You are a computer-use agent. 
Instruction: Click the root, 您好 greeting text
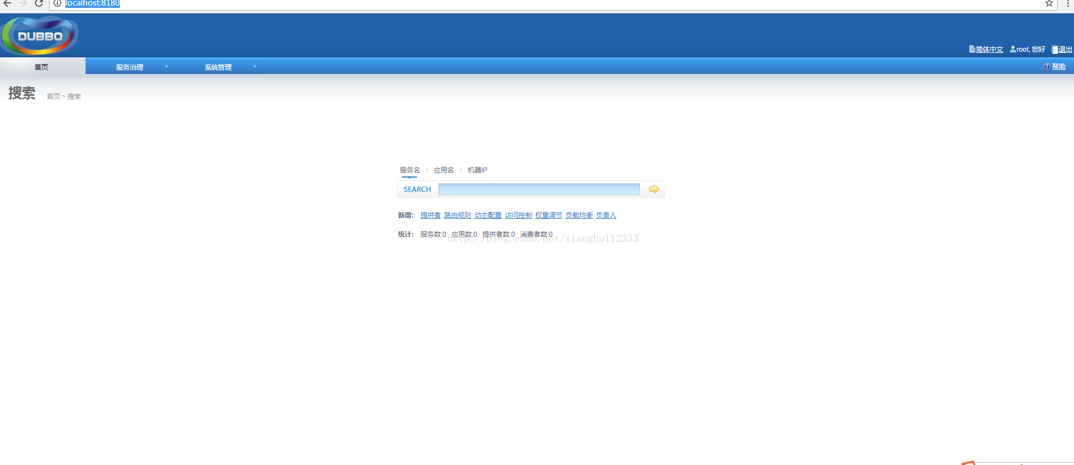pyautogui.click(x=1031, y=49)
